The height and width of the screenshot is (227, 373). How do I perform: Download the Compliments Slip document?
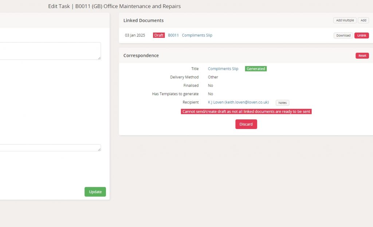[x=343, y=35]
